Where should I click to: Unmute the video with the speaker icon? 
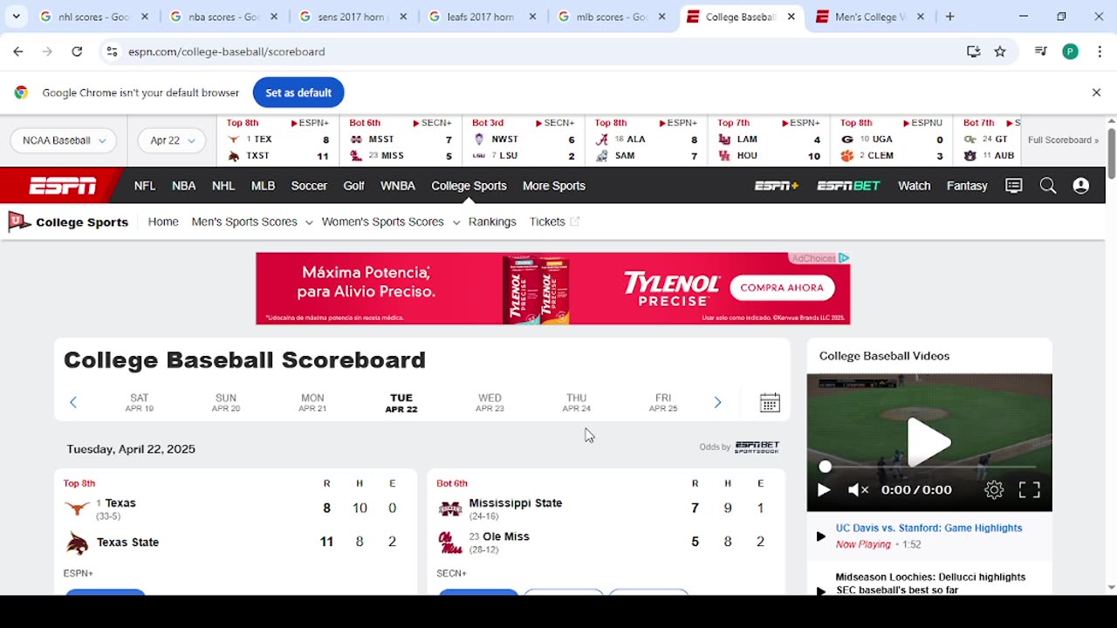tap(859, 490)
